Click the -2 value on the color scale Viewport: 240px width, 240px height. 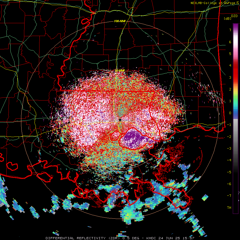tap(229, 137)
